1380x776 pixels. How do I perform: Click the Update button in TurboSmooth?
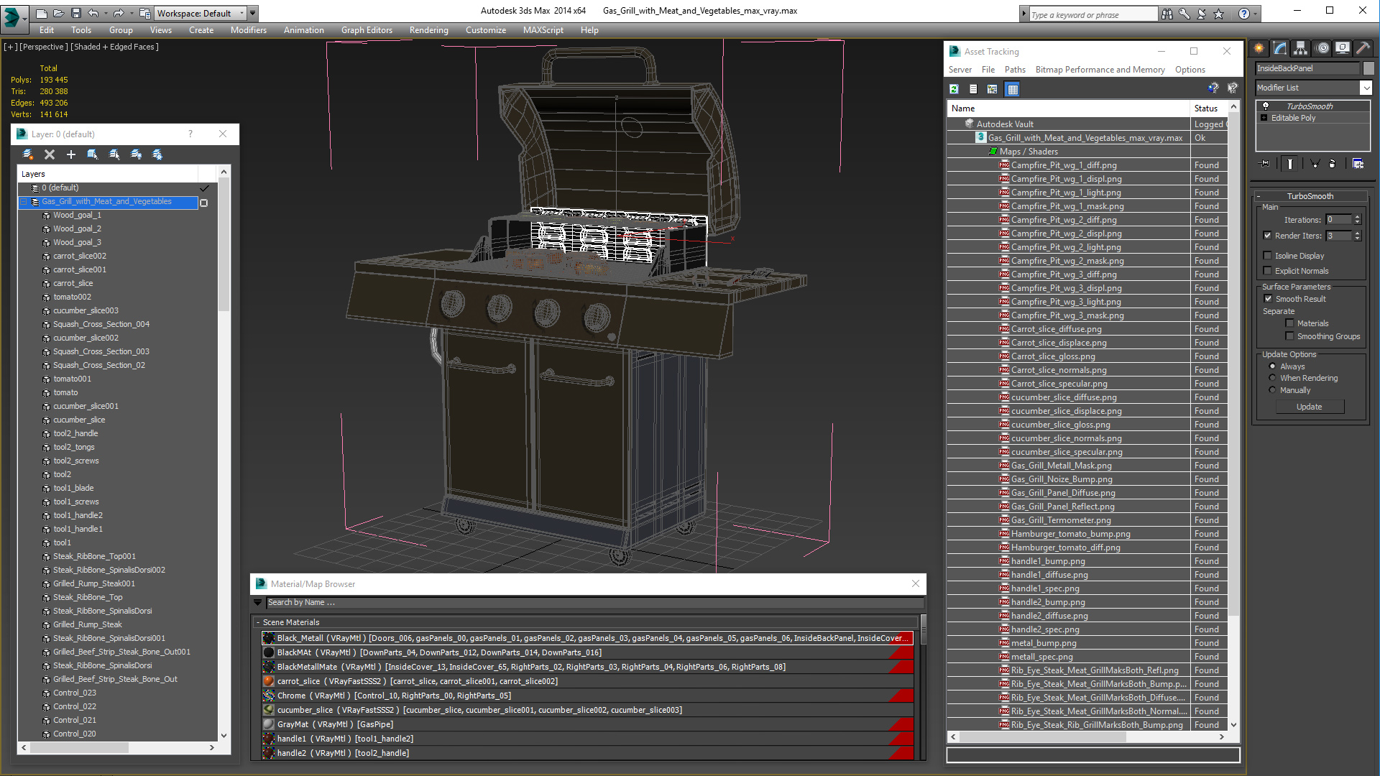click(x=1309, y=407)
